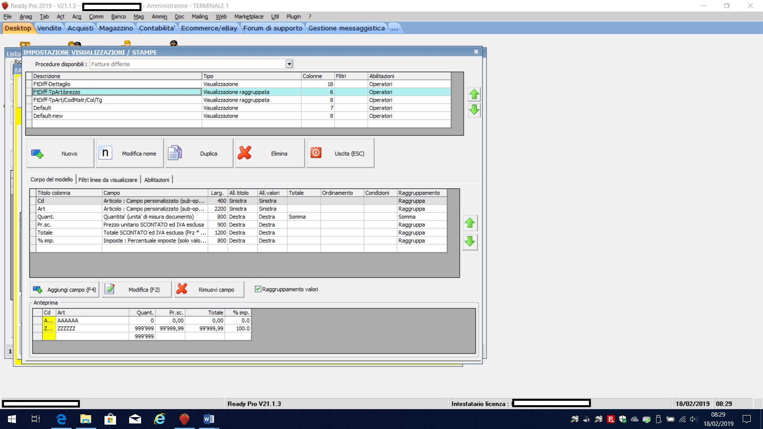The height and width of the screenshot is (429, 763).
Task: Open the Plugin menu
Action: 294,17
